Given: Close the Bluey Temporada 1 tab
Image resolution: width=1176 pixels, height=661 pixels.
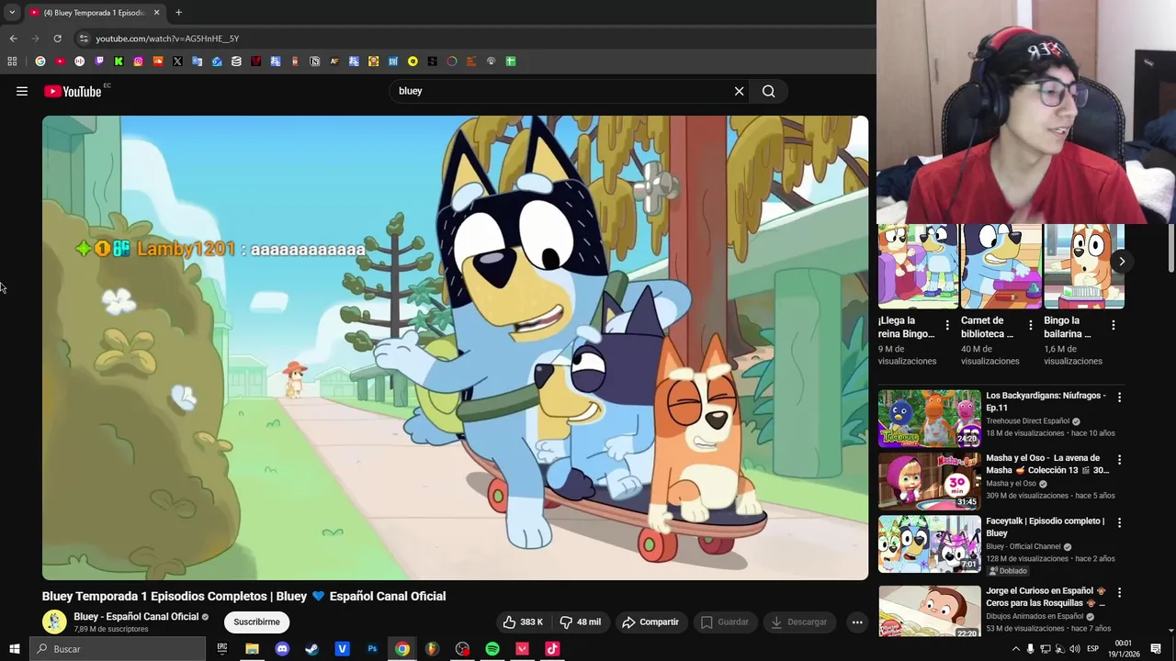Looking at the screenshot, I should click(156, 13).
